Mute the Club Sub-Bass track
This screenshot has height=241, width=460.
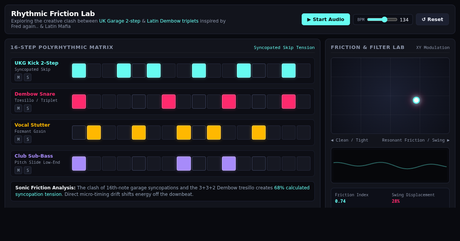point(18,170)
